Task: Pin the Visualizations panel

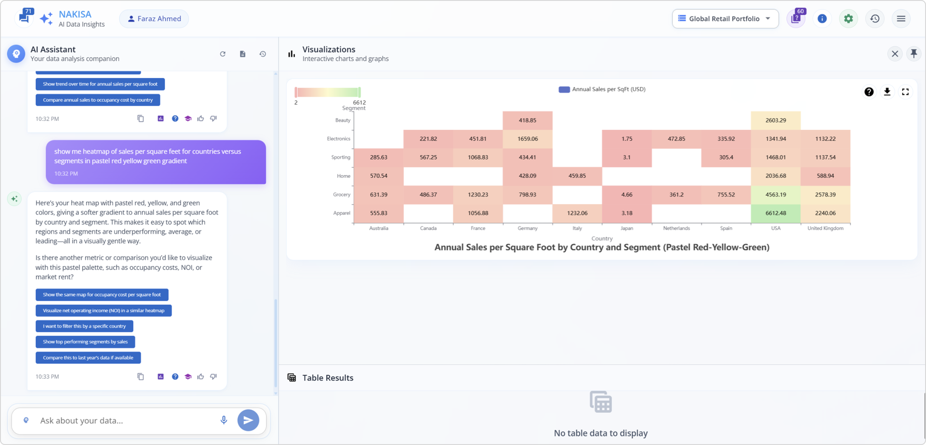Action: click(x=914, y=54)
